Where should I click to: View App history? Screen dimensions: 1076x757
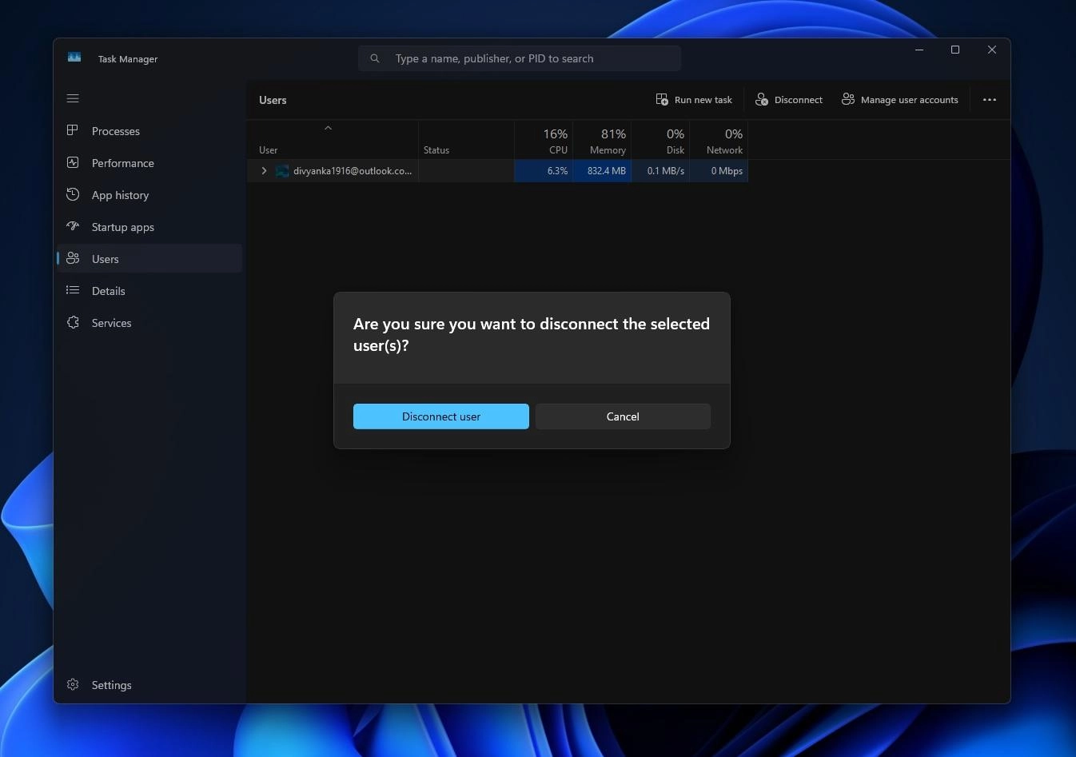(120, 194)
